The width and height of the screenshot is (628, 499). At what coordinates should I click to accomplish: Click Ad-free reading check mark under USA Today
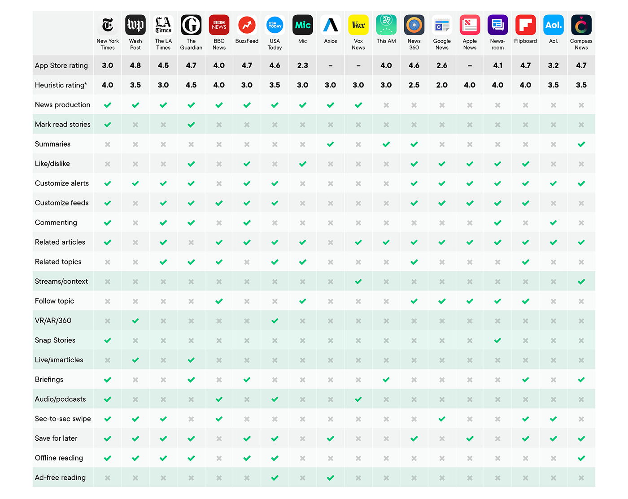(275, 478)
